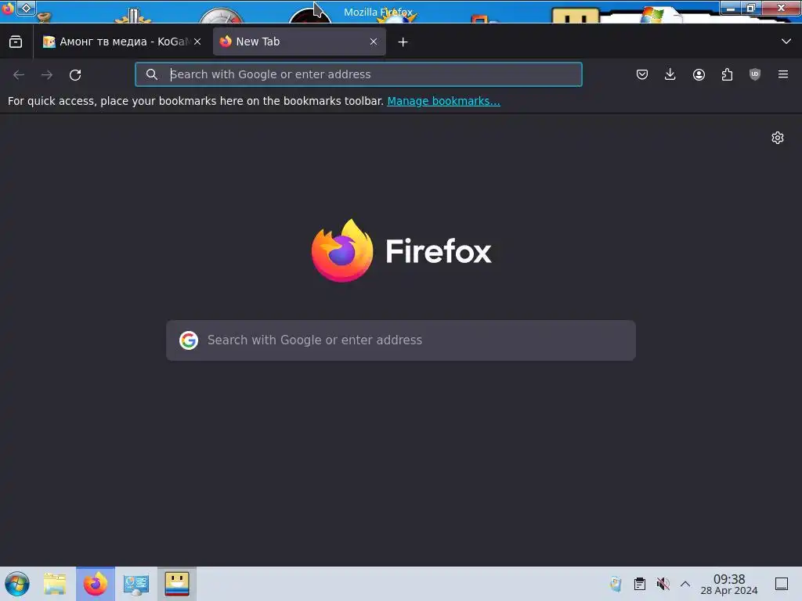
Task: Reload the current page
Action: pos(75,74)
